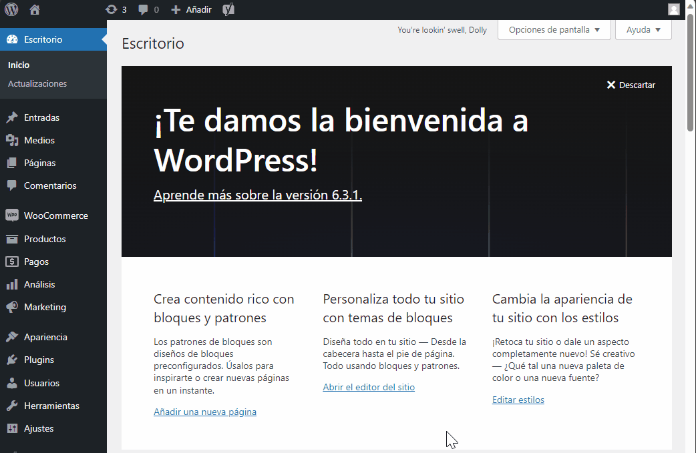Click the Productos box icon
This screenshot has width=696, height=453.
12,239
